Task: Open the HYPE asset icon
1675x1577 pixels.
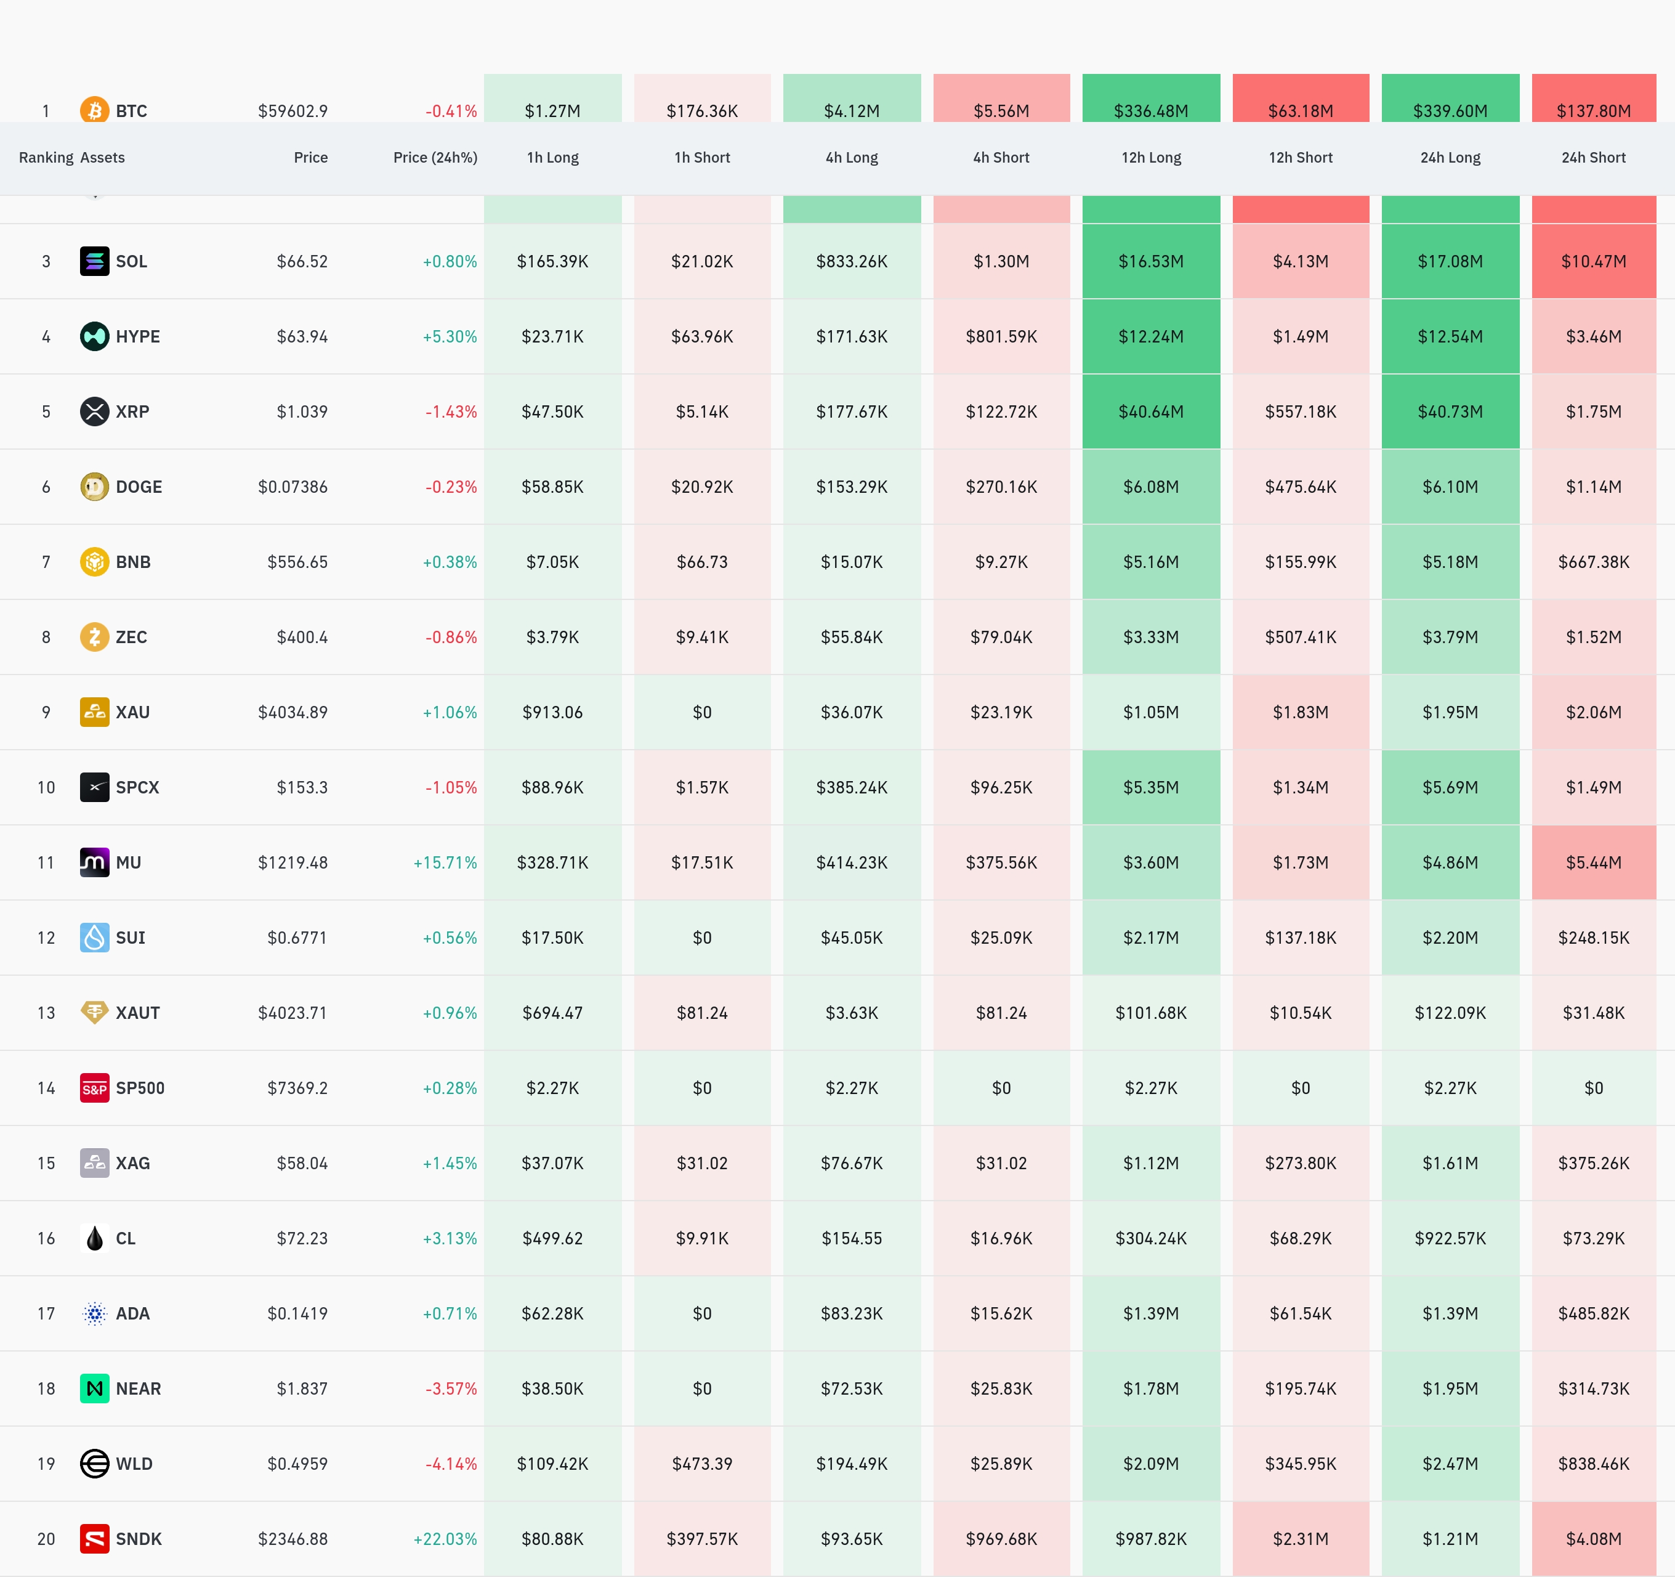Action: pyautogui.click(x=94, y=336)
